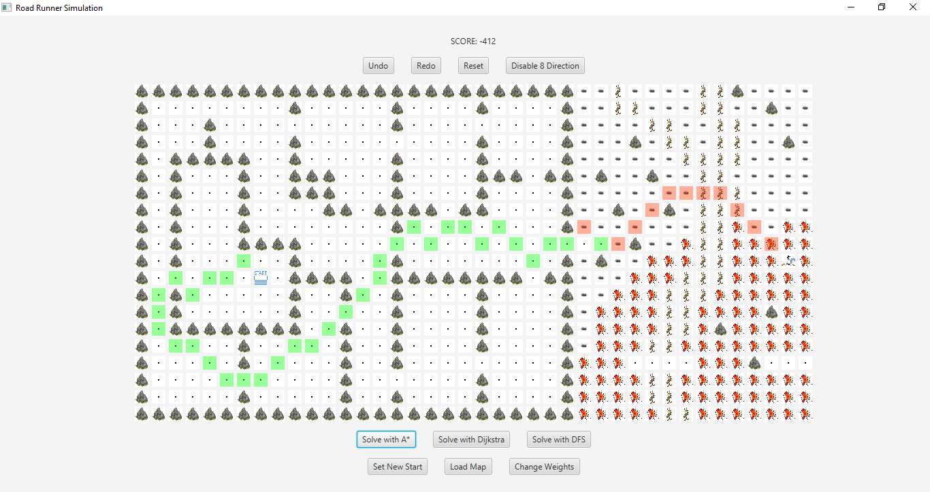930x492 pixels.
Task: Solve the map with Dijkstra
Action: tap(471, 439)
